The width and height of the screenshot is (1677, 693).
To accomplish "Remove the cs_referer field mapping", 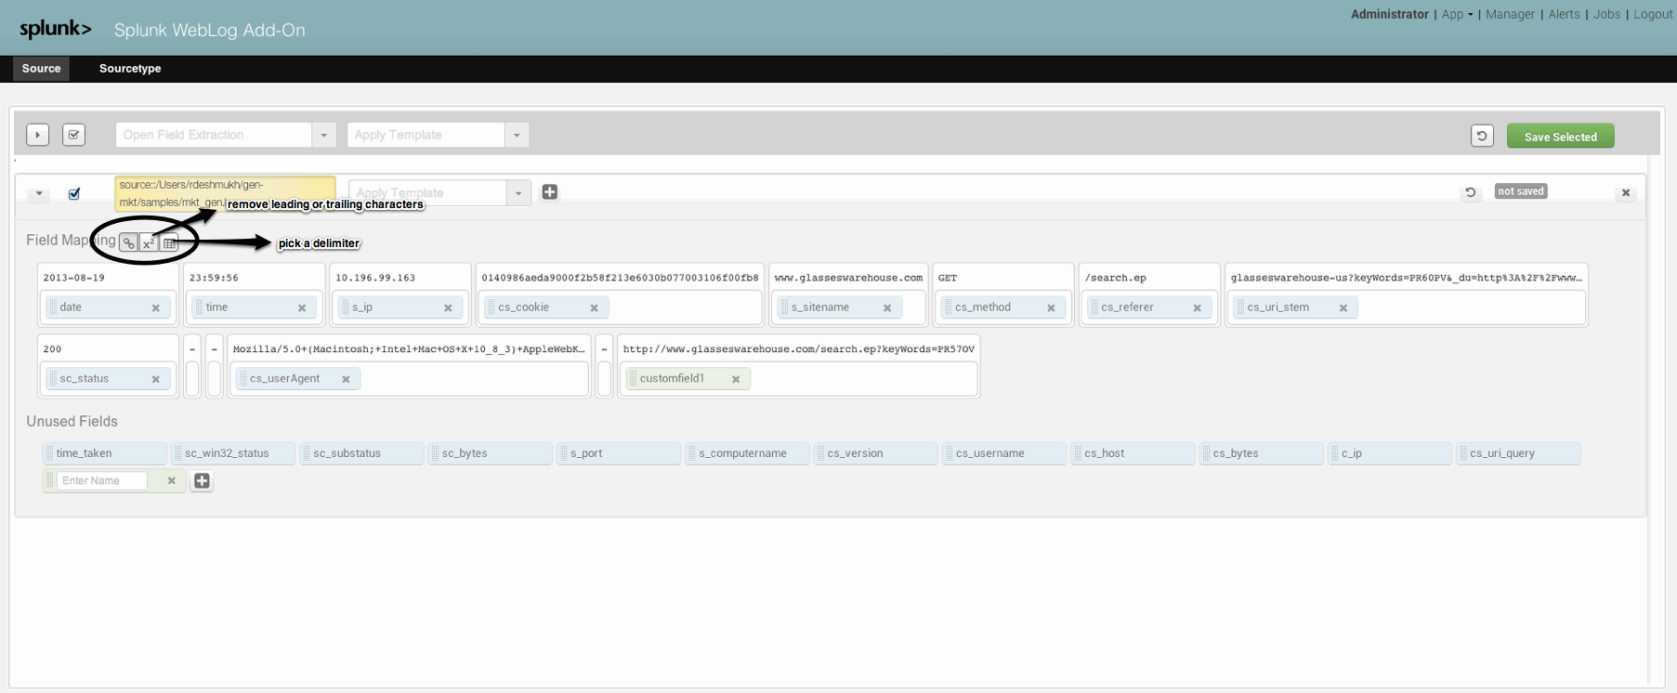I will coord(1197,307).
